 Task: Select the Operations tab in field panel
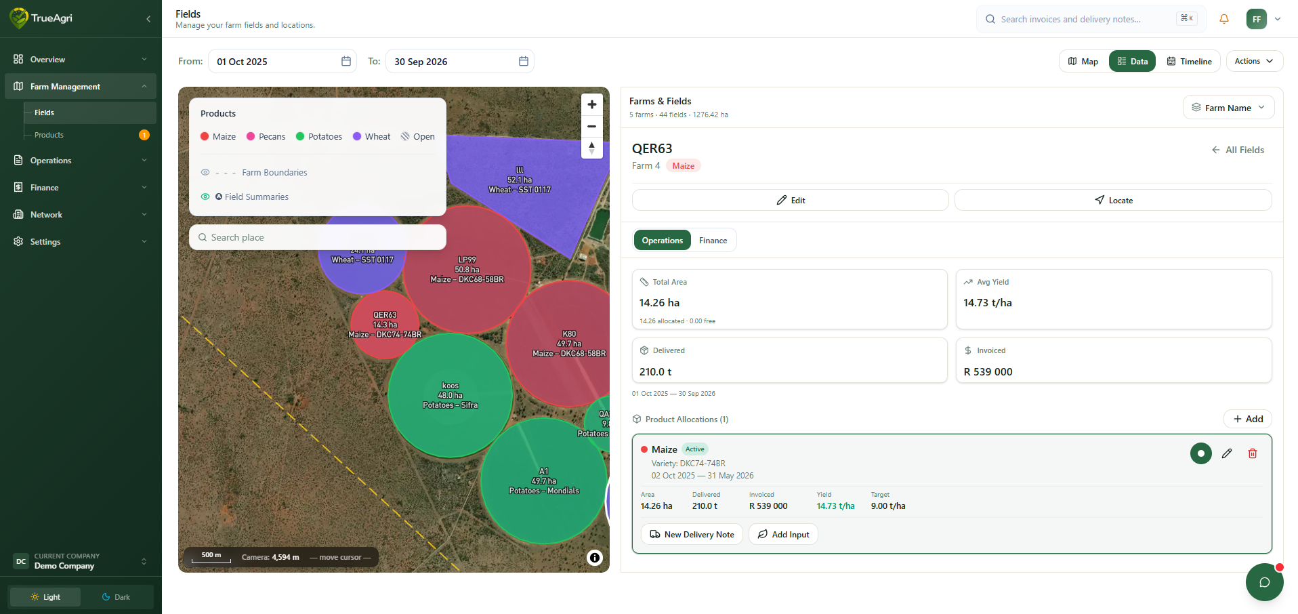coord(662,241)
